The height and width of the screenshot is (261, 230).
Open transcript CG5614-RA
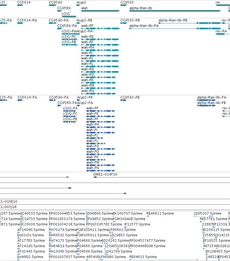tap(27, 20)
